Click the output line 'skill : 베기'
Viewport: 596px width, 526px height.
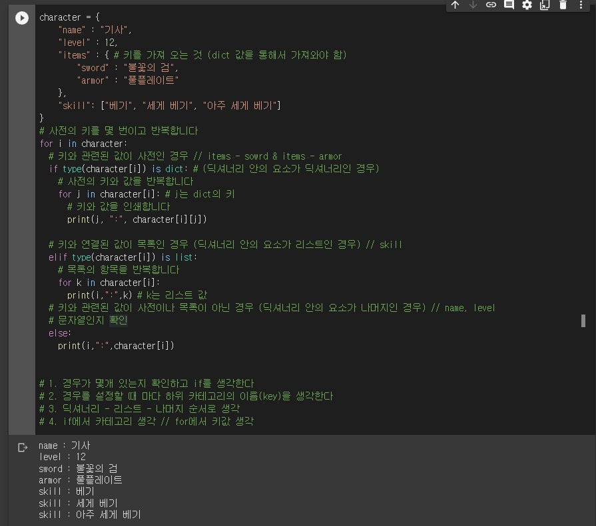point(66,491)
